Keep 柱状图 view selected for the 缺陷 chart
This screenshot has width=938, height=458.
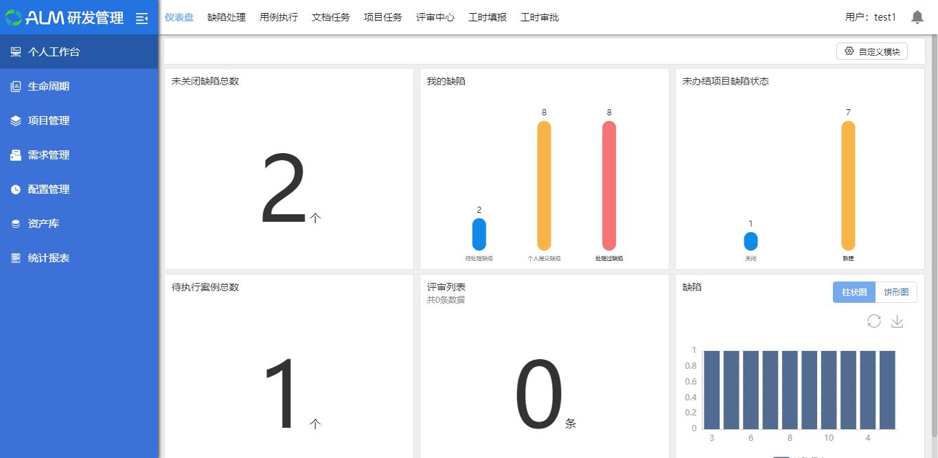pyautogui.click(x=854, y=292)
